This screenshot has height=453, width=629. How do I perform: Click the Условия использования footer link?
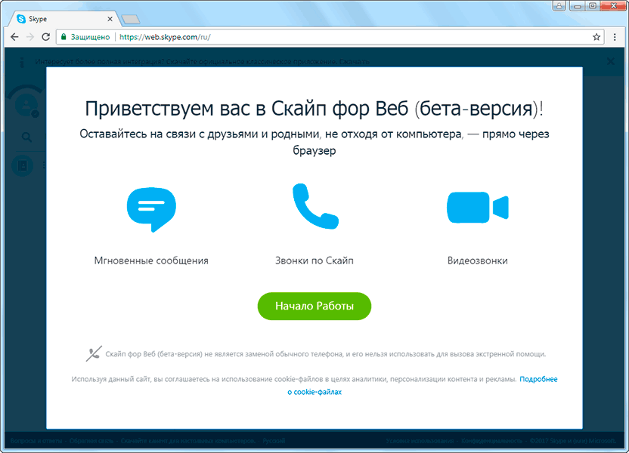coord(420,441)
